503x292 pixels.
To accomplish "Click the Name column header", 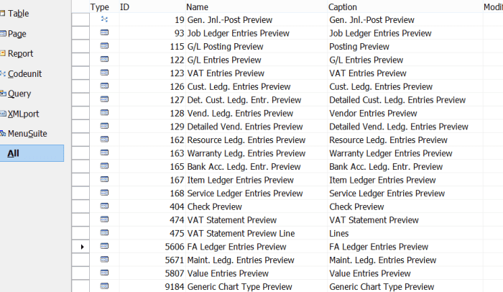I will click(x=196, y=6).
